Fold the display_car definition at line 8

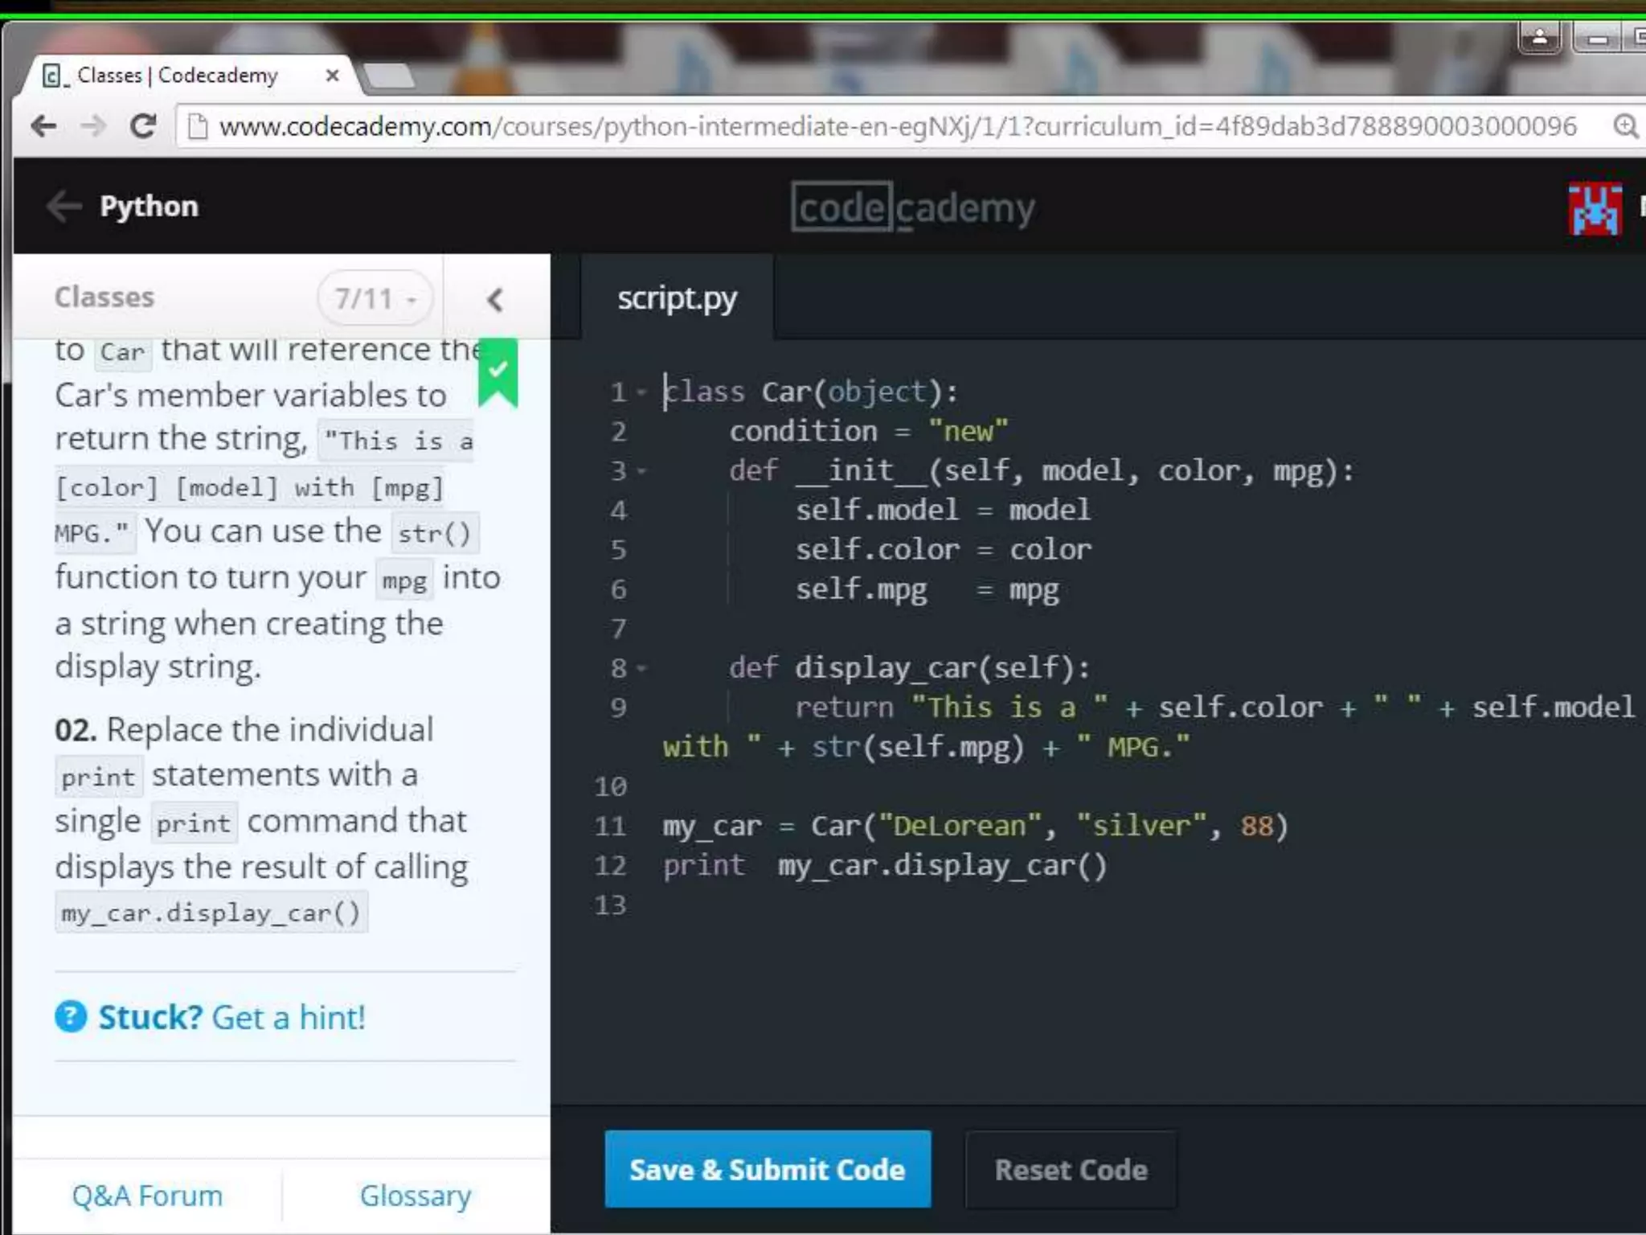pos(641,668)
